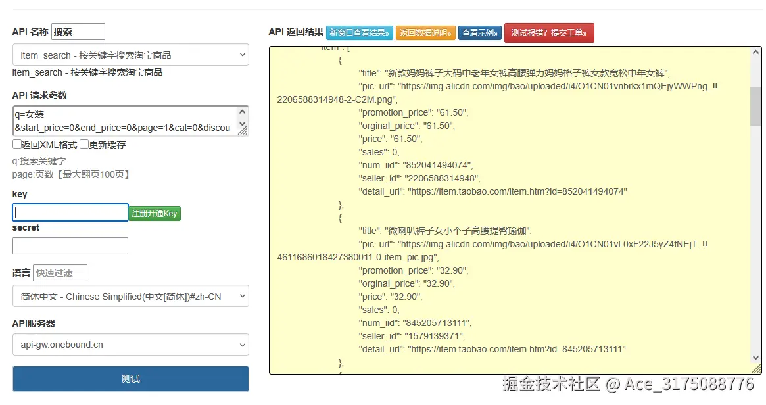Click the pic_url ending O1CN01vnbrkx1mQEjyWWPng
This screenshot has width=766, height=405.
tap(497, 93)
